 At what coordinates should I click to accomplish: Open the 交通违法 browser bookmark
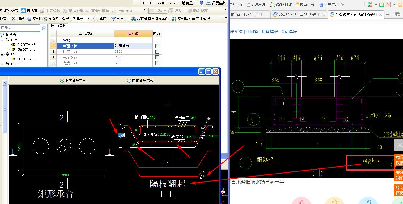click(x=256, y=5)
